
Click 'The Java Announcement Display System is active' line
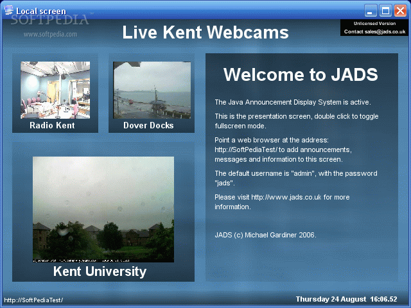[293, 102]
